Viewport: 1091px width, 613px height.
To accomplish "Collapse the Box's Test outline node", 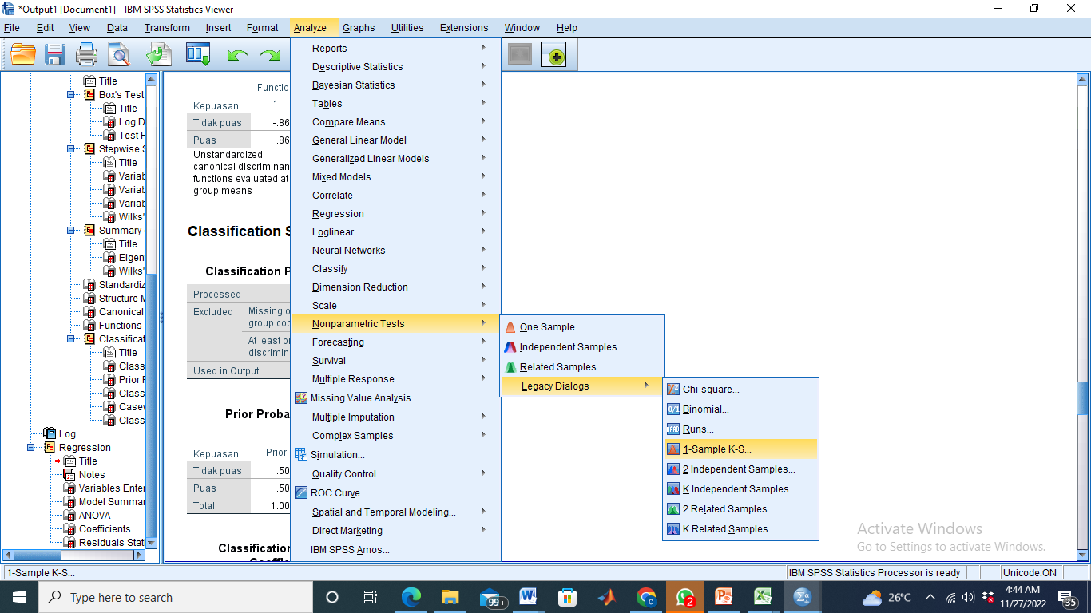I will click(x=71, y=95).
